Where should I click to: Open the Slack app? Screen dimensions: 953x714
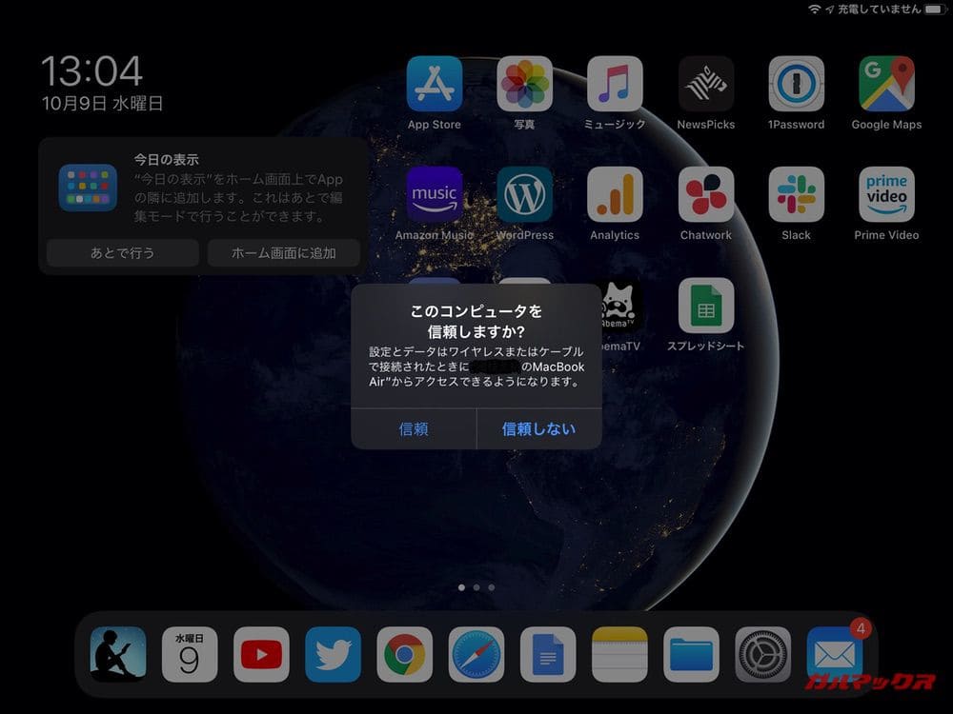pyautogui.click(x=796, y=194)
